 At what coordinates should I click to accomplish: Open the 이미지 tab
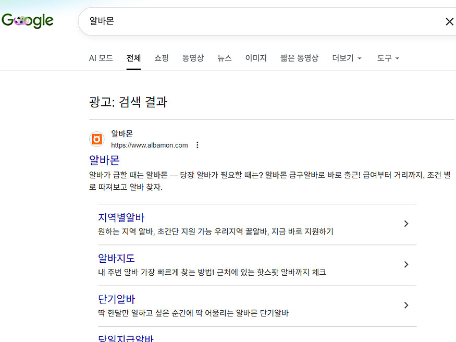pos(256,58)
